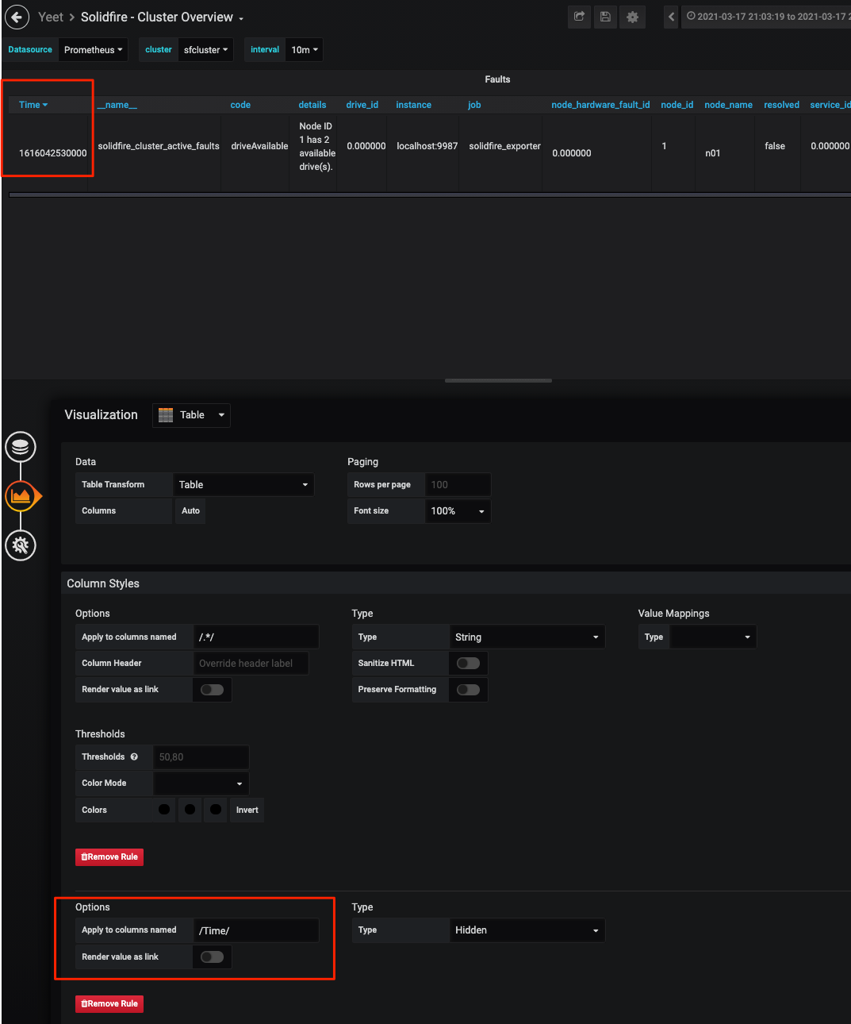This screenshot has height=1024, width=851.
Task: Open the Table Transform dropdown
Action: point(243,484)
